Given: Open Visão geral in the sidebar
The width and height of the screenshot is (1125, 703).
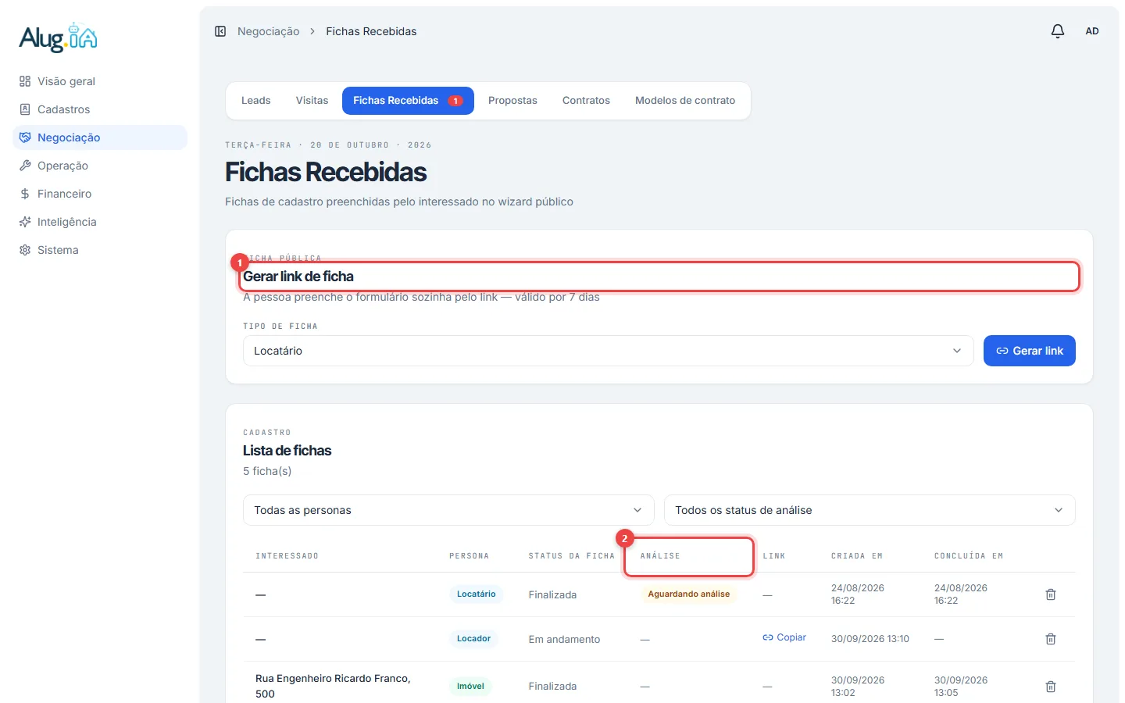Looking at the screenshot, I should [100, 81].
